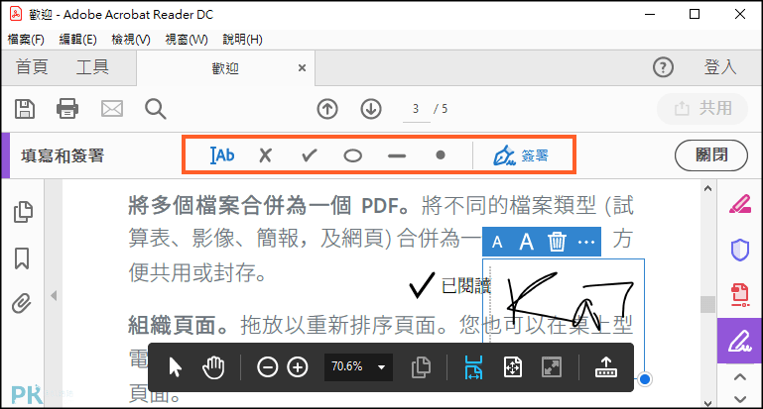Open the 70.6% zoom level dropdown
The image size is (763, 409).
click(358, 366)
